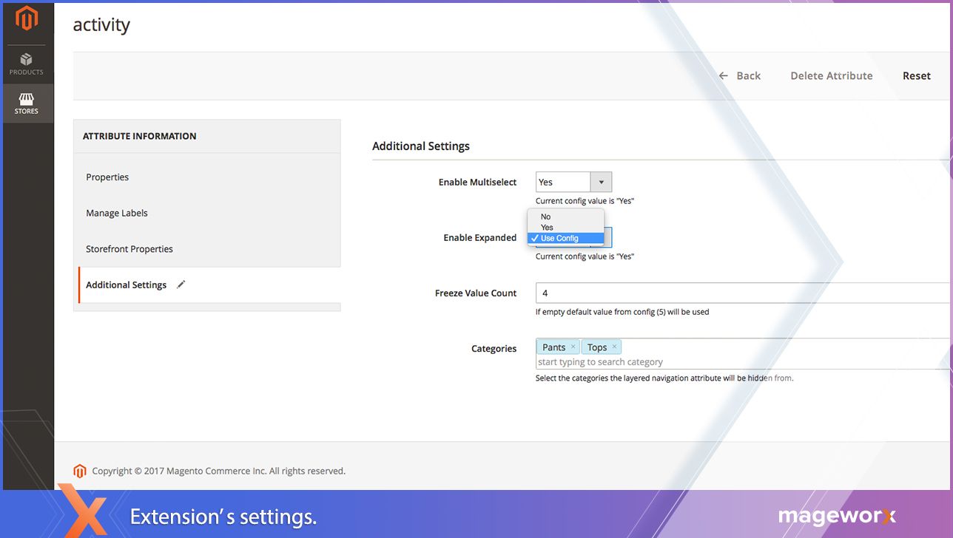The width and height of the screenshot is (953, 538).
Task: Click the pencil icon beside Additional Settings
Action: pos(181,285)
